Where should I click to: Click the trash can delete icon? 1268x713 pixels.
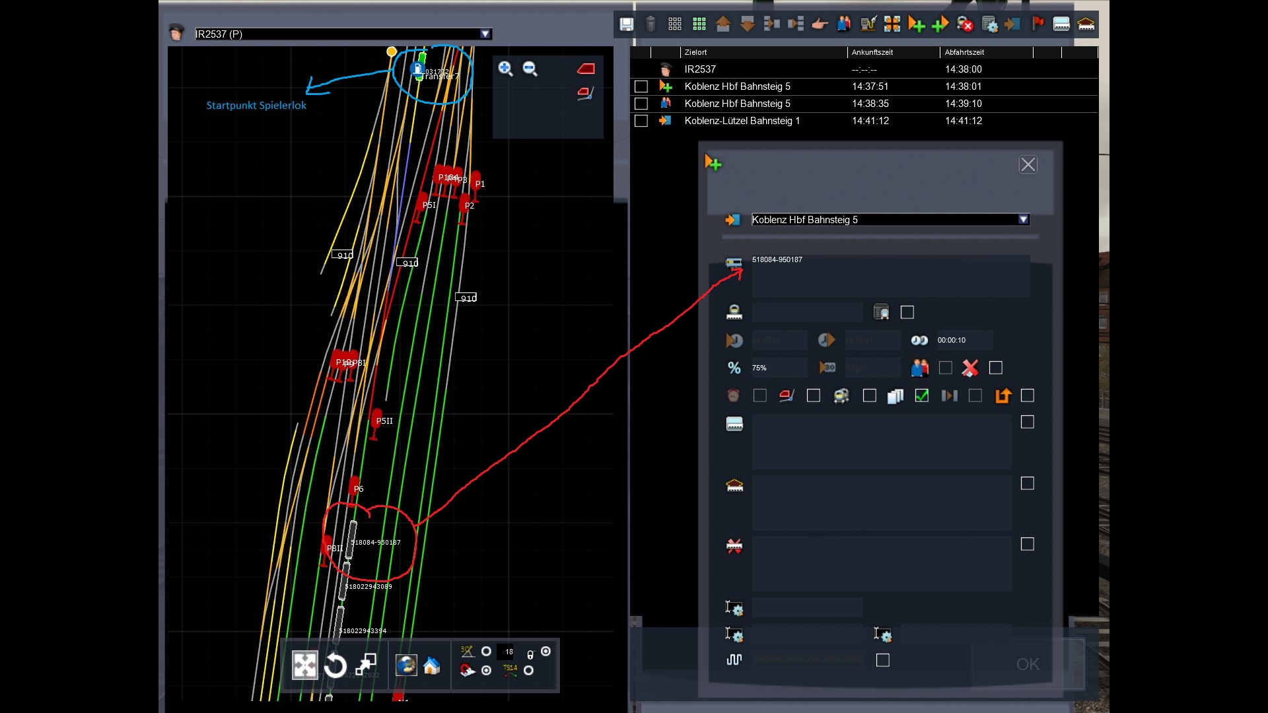651,24
